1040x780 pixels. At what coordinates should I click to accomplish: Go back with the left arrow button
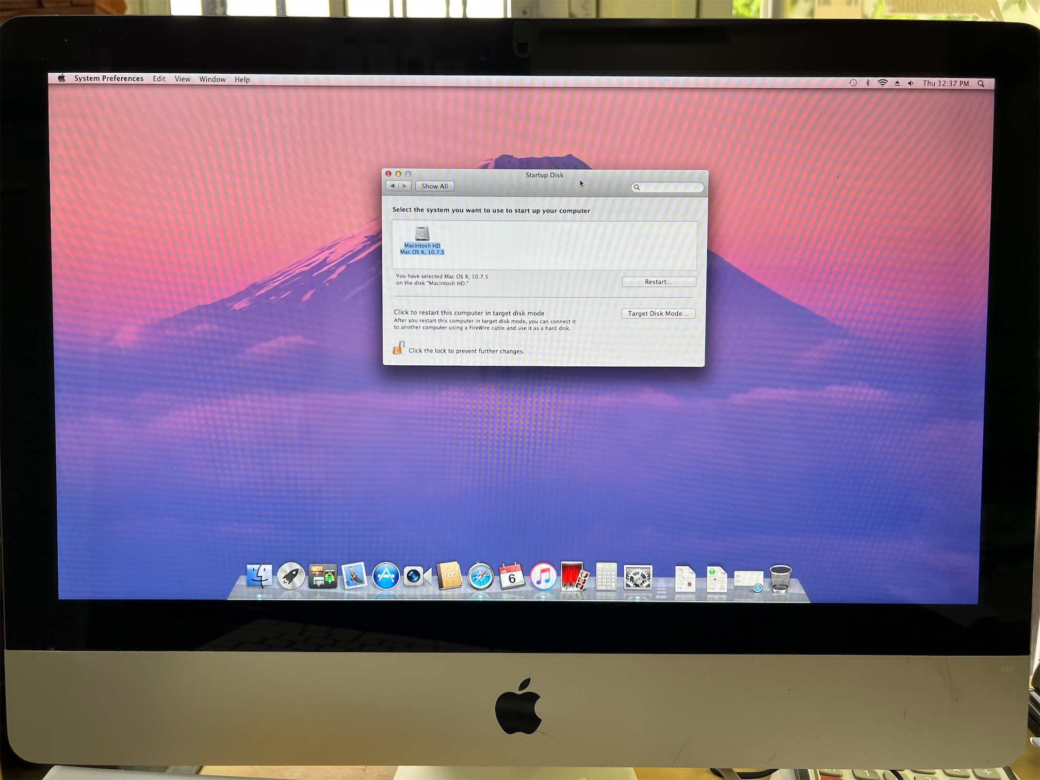(393, 186)
